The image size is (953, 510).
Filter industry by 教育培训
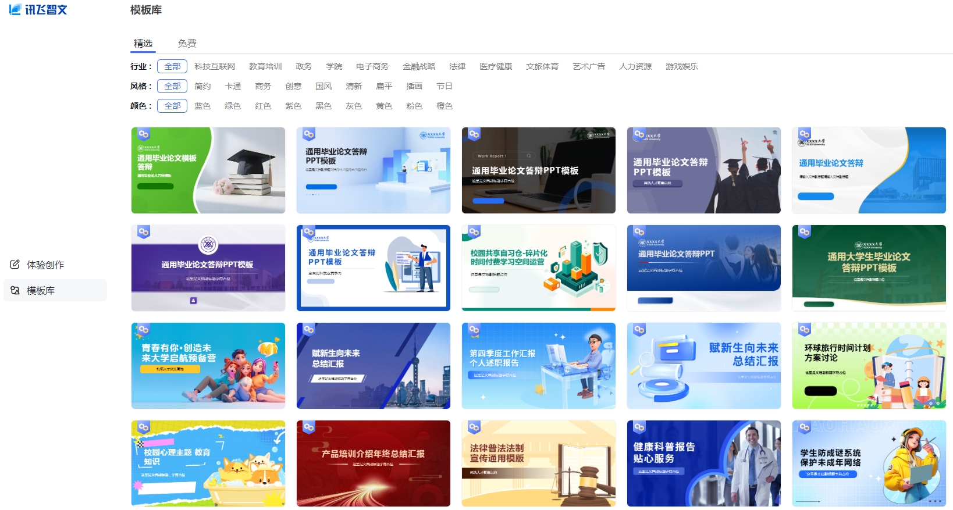[265, 66]
